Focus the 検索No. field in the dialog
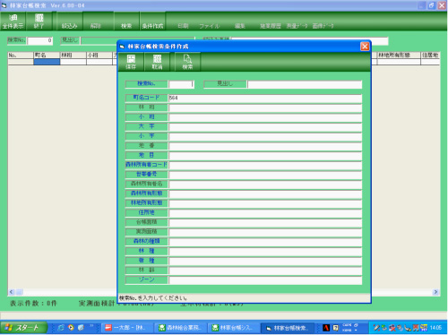This screenshot has height=335, width=448. [x=181, y=84]
